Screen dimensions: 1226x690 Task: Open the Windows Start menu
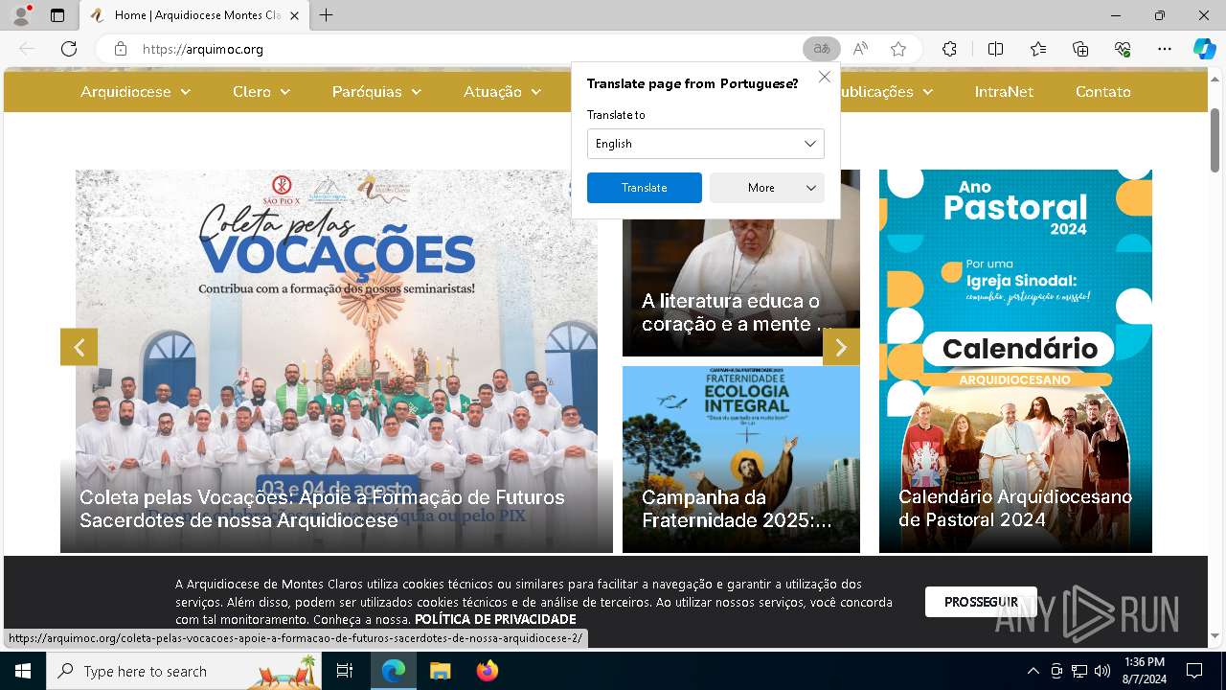pos(23,671)
